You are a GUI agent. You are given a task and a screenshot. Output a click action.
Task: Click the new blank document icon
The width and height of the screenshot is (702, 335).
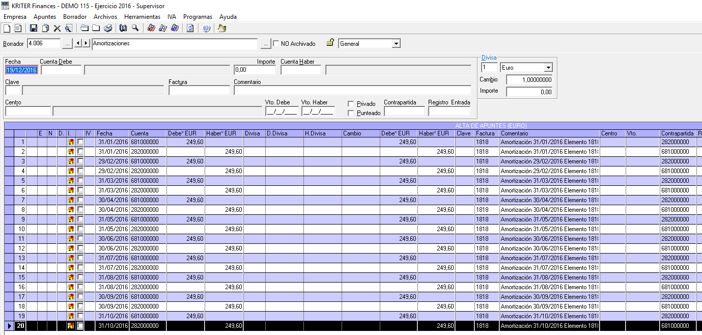coord(7,29)
